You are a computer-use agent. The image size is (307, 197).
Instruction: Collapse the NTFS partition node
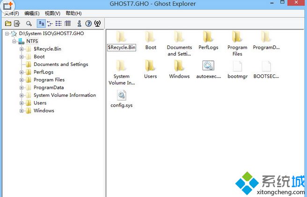tap(14, 41)
